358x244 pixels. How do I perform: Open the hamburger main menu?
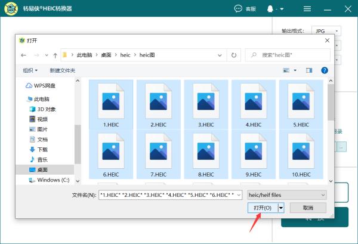307,9
